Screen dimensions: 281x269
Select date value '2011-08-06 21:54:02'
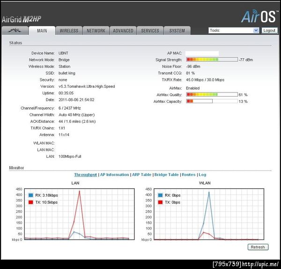click(x=76, y=100)
